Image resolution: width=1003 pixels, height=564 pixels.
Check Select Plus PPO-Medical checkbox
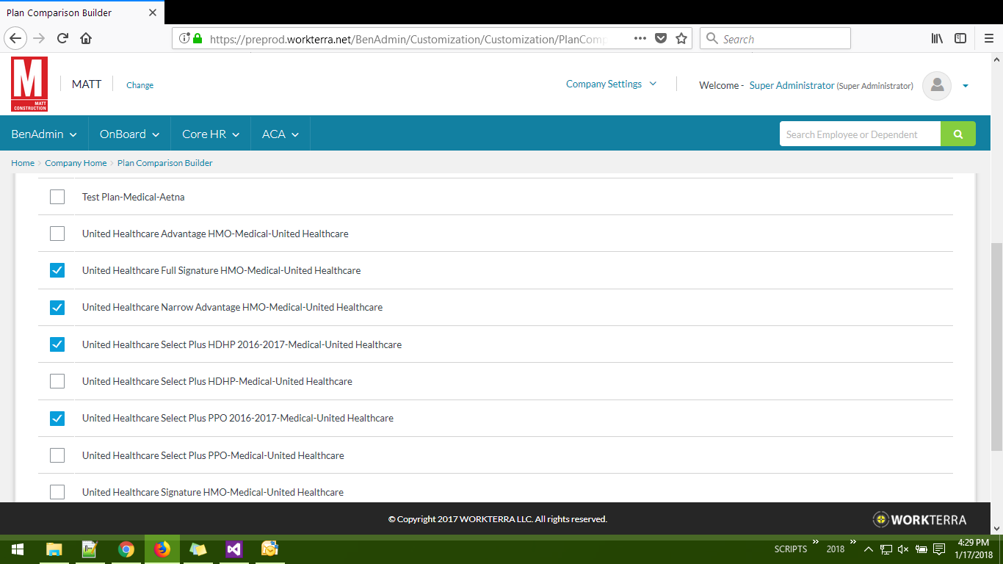pos(57,455)
